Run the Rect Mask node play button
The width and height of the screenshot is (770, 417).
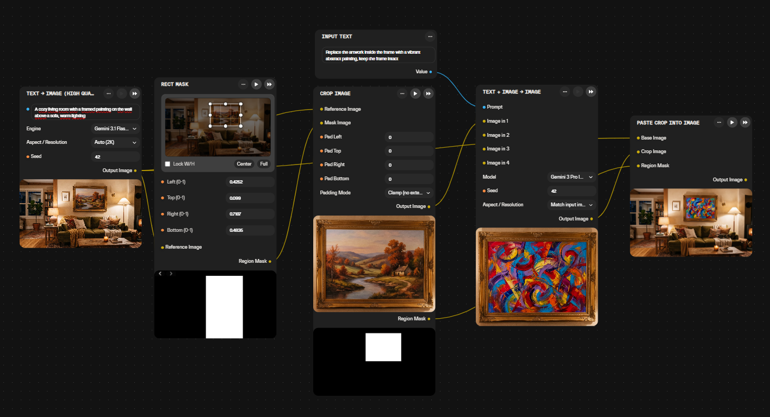(x=257, y=84)
